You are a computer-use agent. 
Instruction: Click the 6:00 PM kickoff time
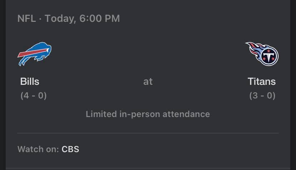pyautogui.click(x=100, y=19)
